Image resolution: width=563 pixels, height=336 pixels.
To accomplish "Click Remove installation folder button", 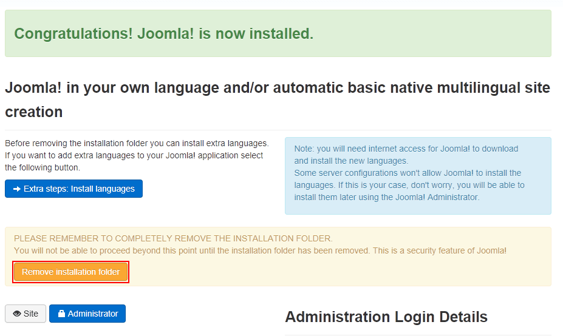I will 70,272.
